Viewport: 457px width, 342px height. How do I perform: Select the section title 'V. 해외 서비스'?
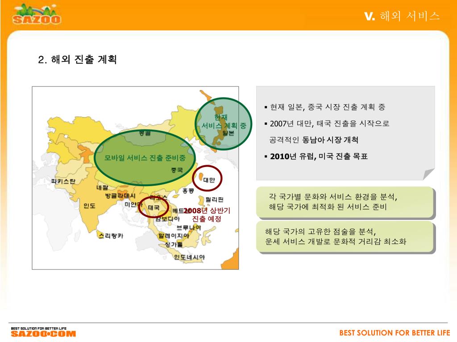click(402, 16)
